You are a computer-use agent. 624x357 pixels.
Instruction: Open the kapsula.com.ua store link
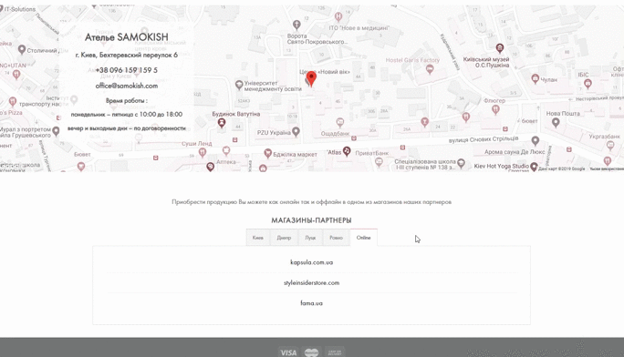click(312, 262)
